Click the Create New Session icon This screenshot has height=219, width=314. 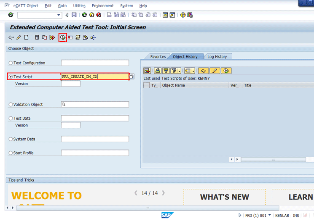pyautogui.click(x=165, y=15)
